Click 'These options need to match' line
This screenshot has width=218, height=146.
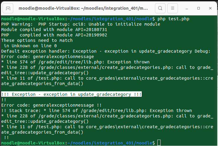tap(37, 41)
